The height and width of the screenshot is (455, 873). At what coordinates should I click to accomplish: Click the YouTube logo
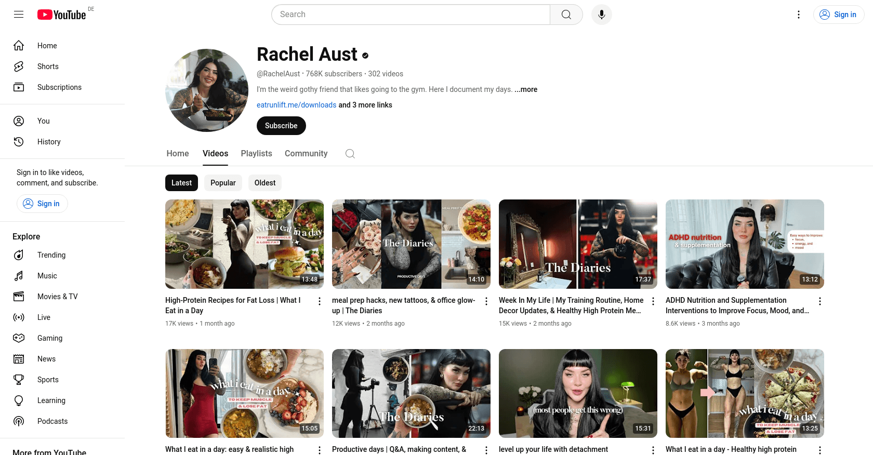click(62, 15)
